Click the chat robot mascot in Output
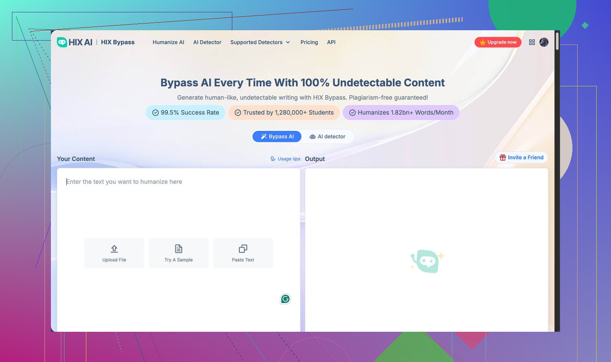This screenshot has height=362, width=611. pyautogui.click(x=427, y=261)
